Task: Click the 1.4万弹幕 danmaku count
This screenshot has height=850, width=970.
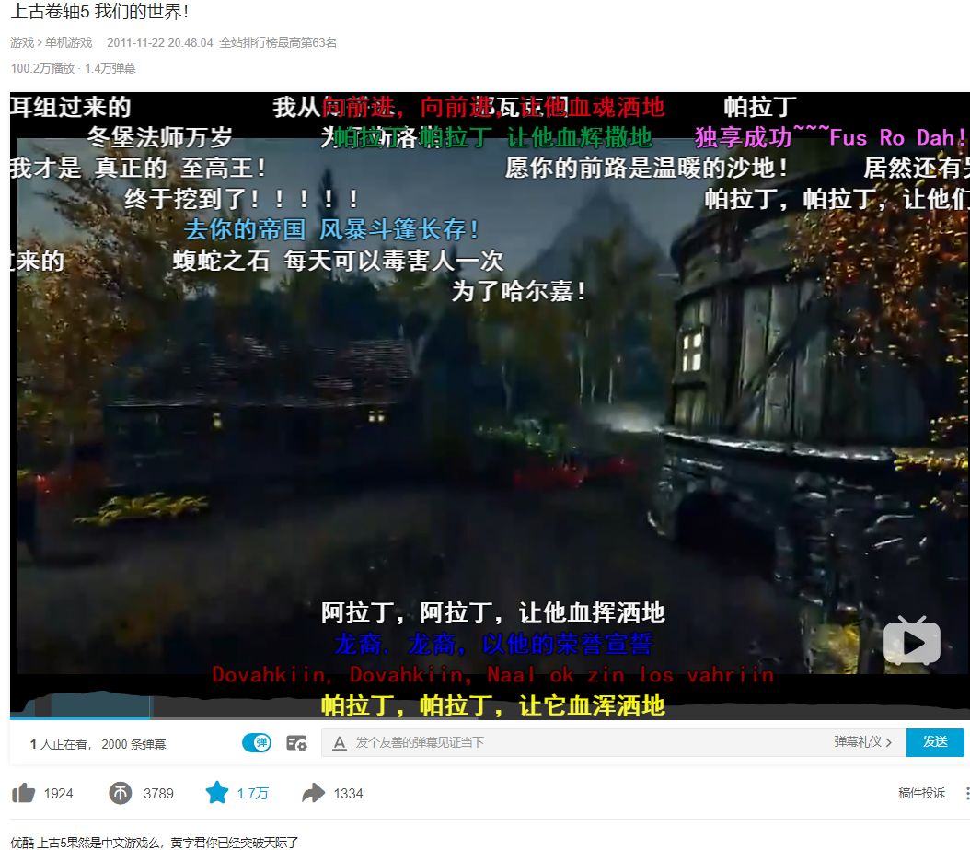Action: pyautogui.click(x=110, y=68)
